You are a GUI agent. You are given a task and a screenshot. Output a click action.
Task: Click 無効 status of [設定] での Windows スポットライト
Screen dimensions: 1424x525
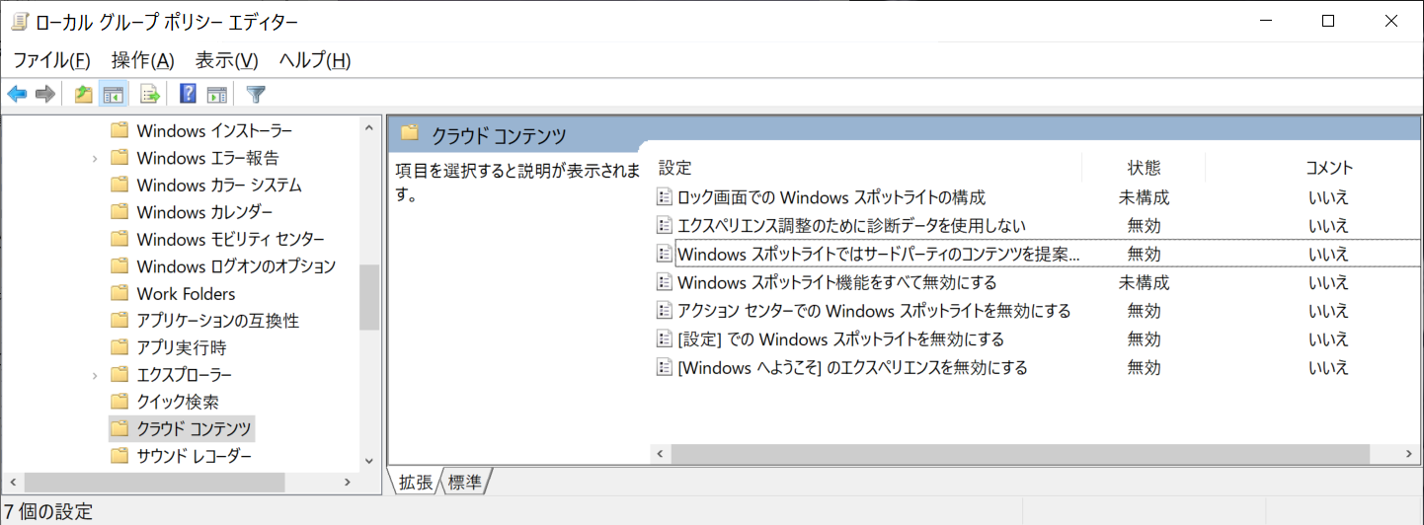click(1144, 339)
